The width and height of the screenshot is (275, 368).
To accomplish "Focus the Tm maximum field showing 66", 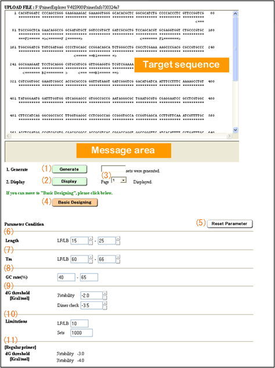I will (107, 259).
